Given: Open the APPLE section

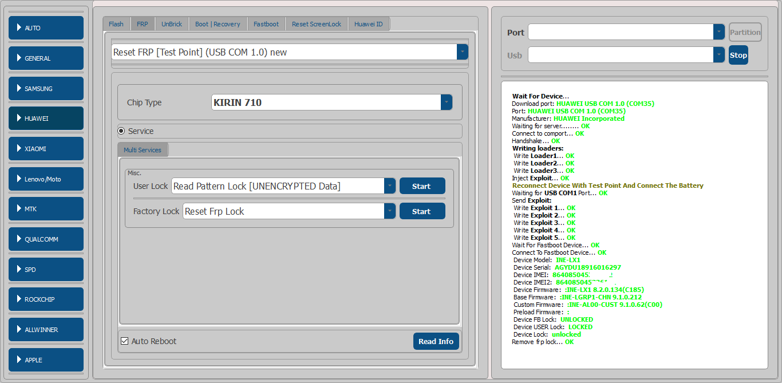Looking at the screenshot, I should [x=46, y=360].
